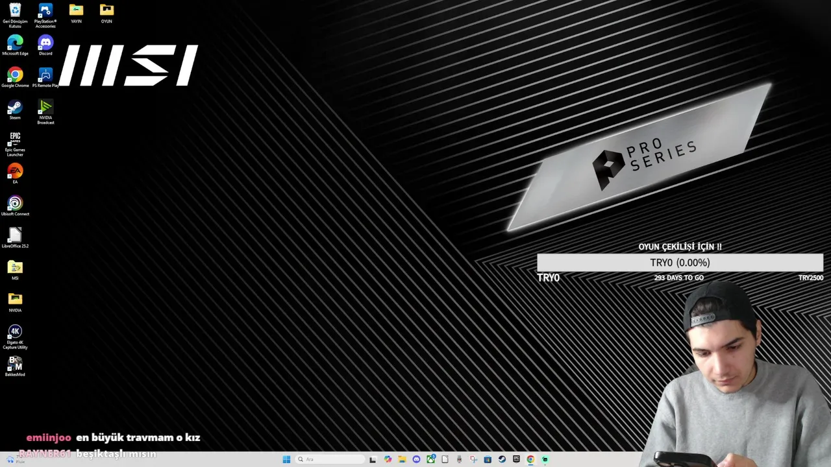
Task: Launch Steam from desktop shortcut
Action: click(15, 110)
